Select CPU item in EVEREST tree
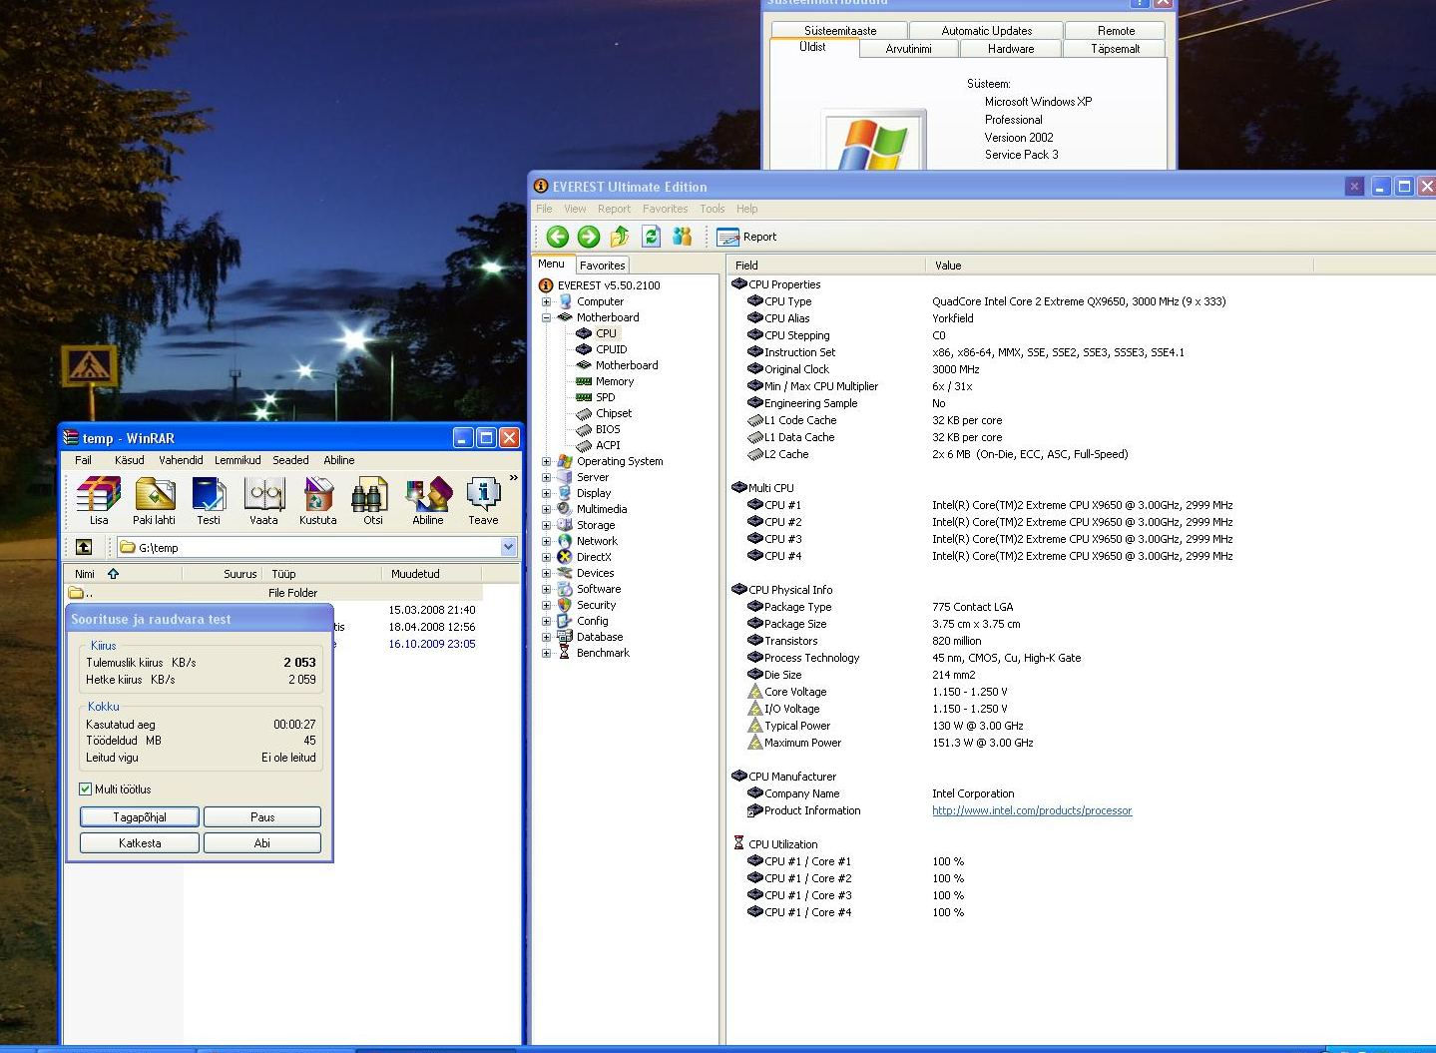 (606, 333)
